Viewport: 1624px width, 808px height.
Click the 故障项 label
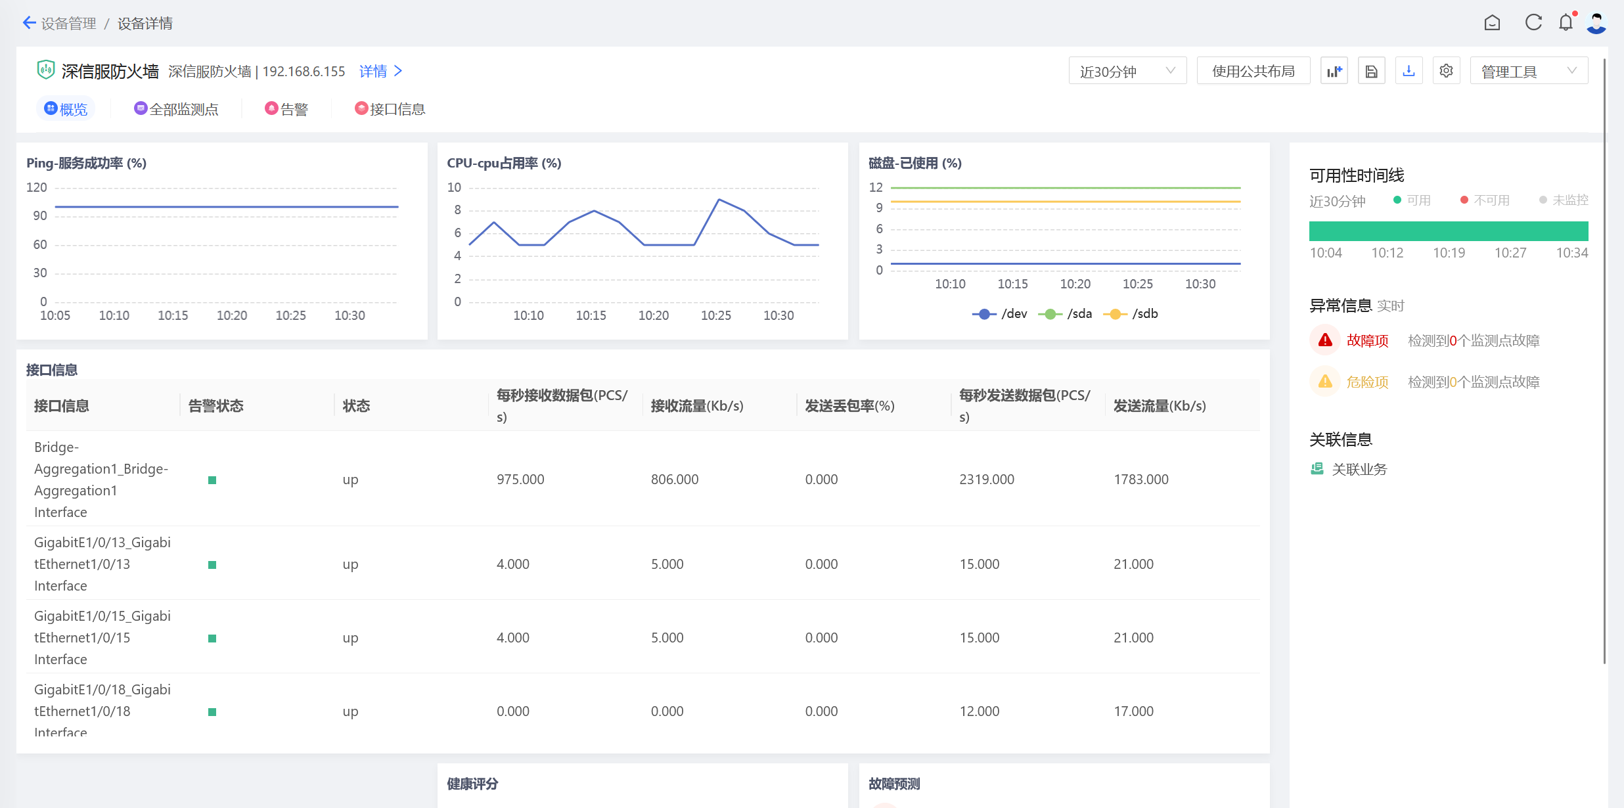[1367, 340]
